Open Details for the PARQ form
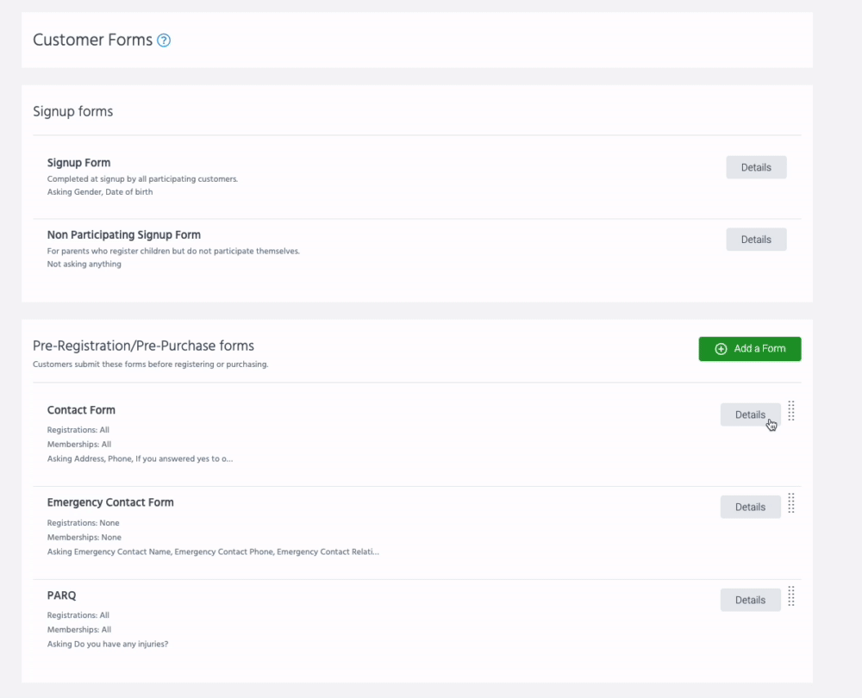This screenshot has width=862, height=698. [750, 600]
